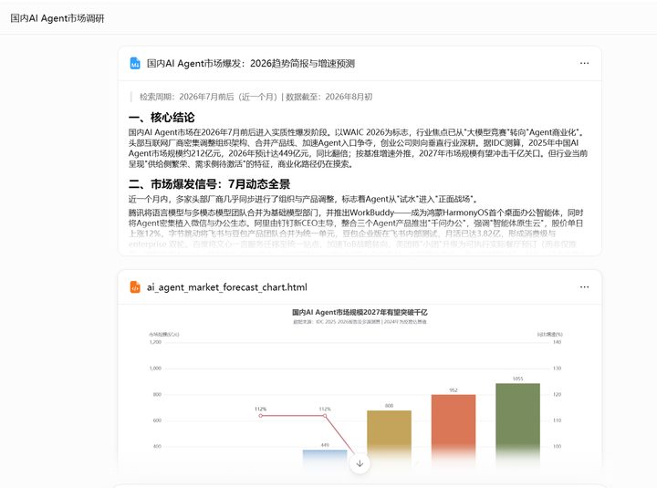Click the 1,200 label on the left axis
The image size is (657, 488).
click(155, 342)
